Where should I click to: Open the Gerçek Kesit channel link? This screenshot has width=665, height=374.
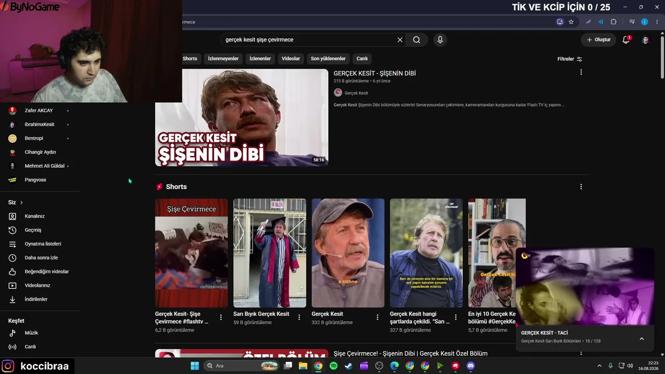[x=356, y=93]
